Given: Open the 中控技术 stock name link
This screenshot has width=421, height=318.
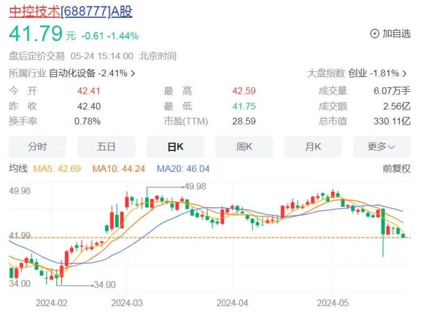Looking at the screenshot, I should click(34, 12).
